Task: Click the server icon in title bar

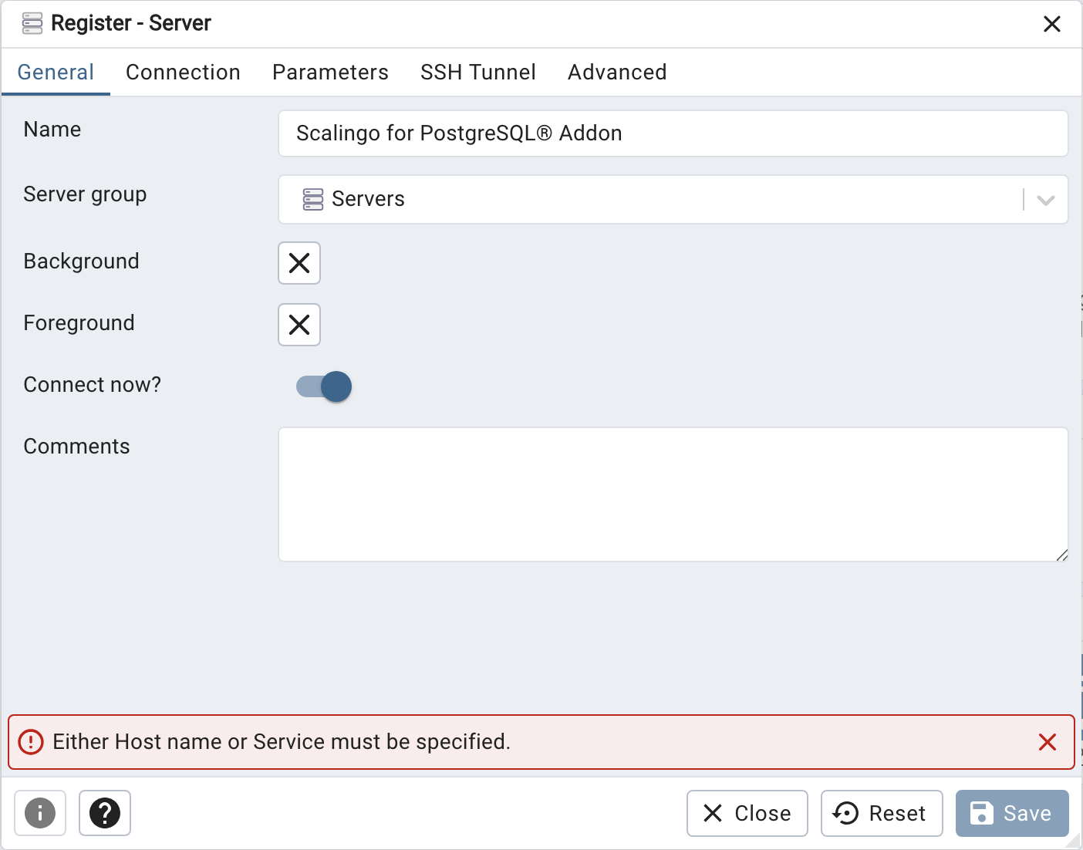Action: point(32,23)
